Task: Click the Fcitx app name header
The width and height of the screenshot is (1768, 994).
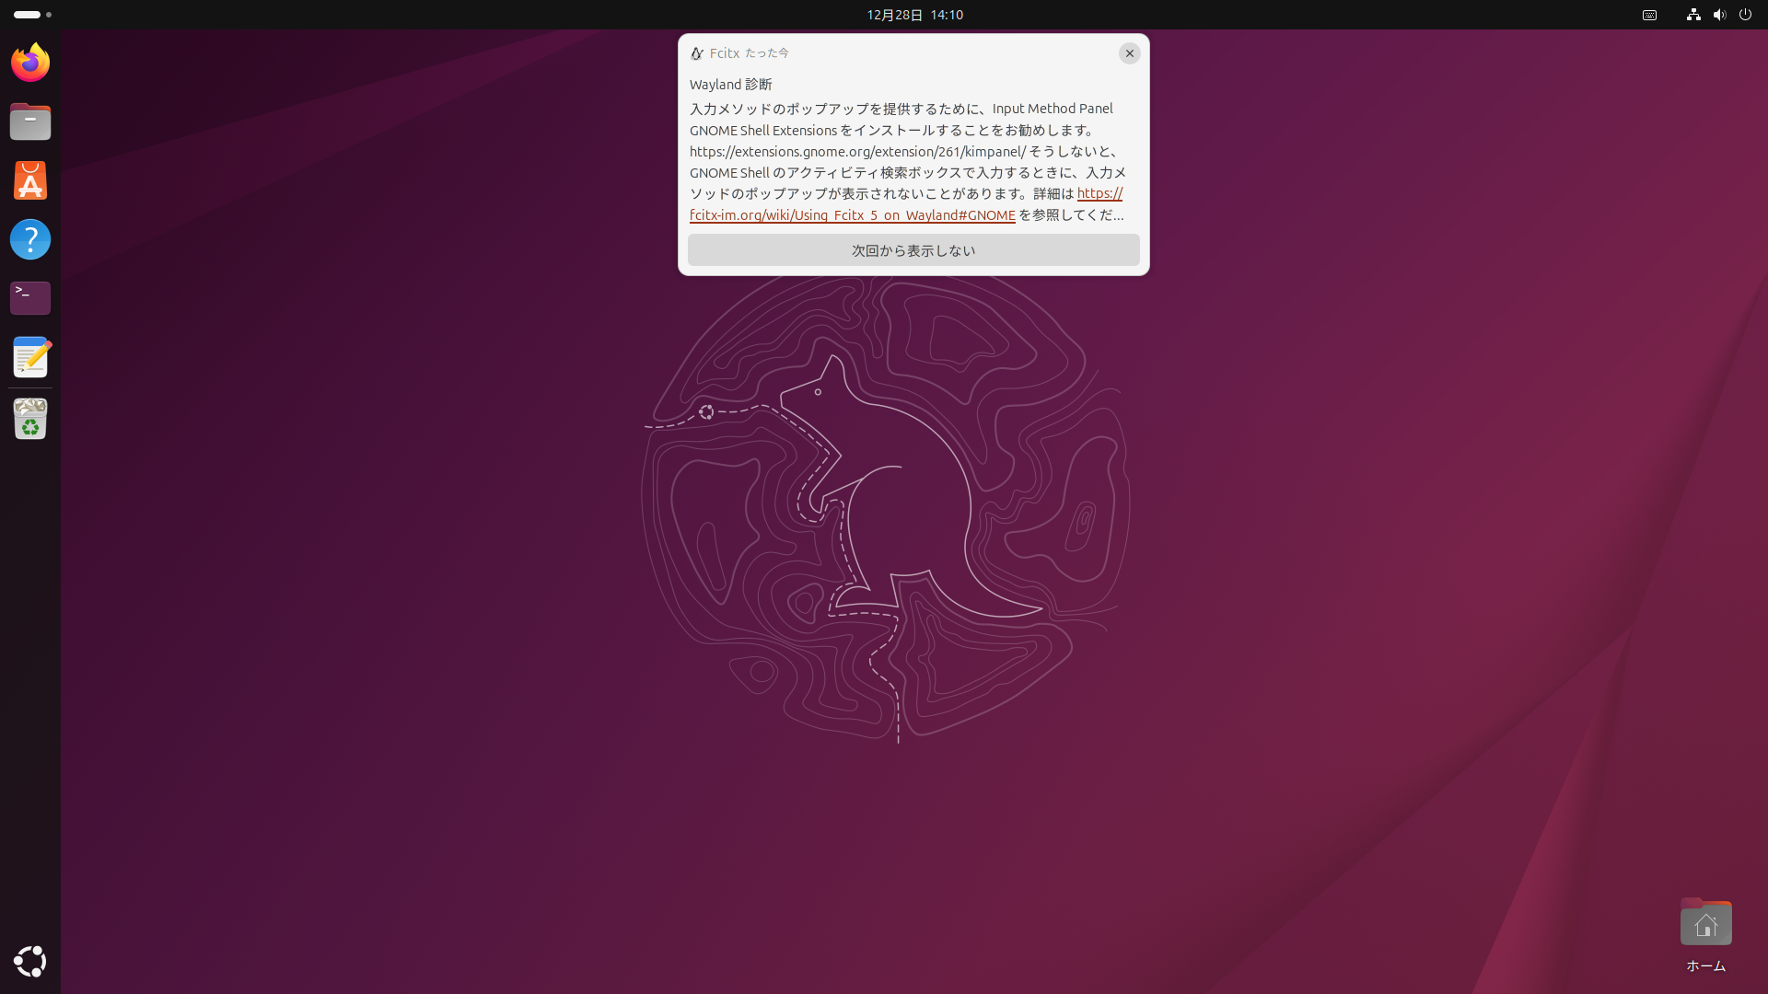Action: tap(724, 53)
